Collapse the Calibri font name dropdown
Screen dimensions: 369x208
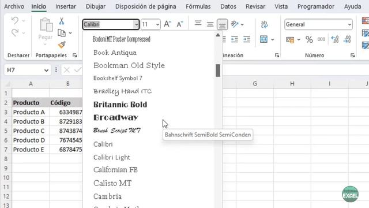[x=136, y=24]
